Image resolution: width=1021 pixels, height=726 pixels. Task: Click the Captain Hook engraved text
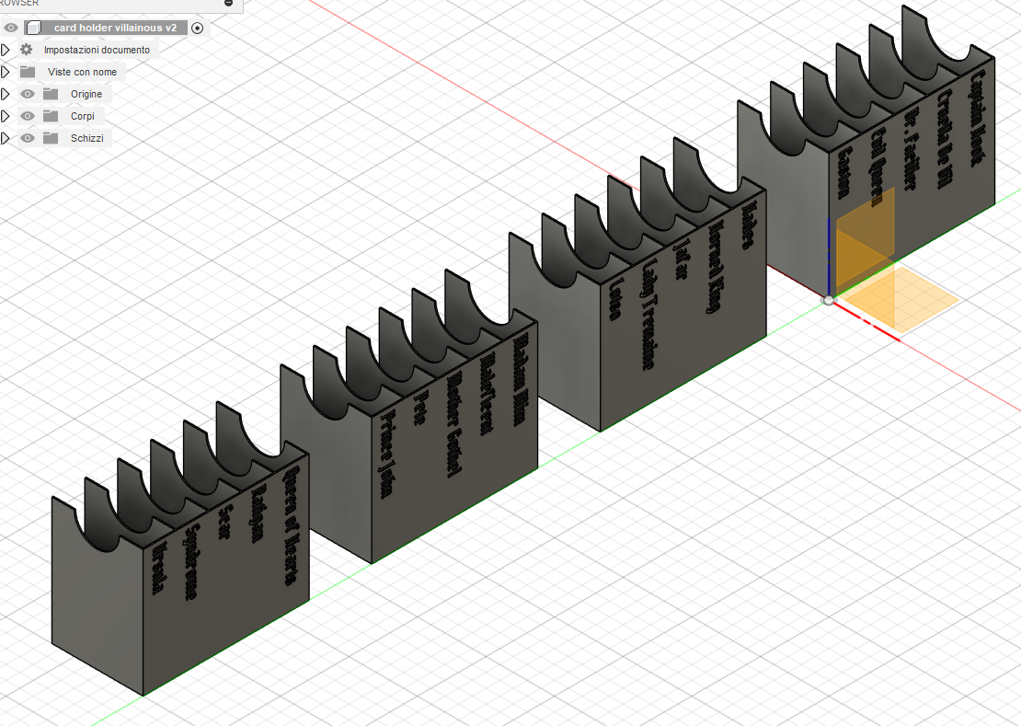pos(978,118)
